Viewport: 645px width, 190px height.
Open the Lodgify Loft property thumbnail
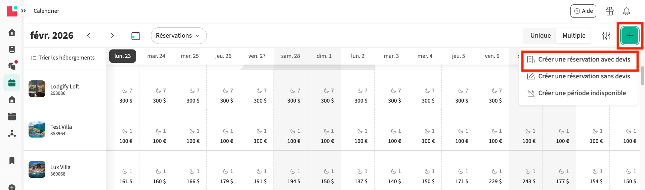click(37, 89)
